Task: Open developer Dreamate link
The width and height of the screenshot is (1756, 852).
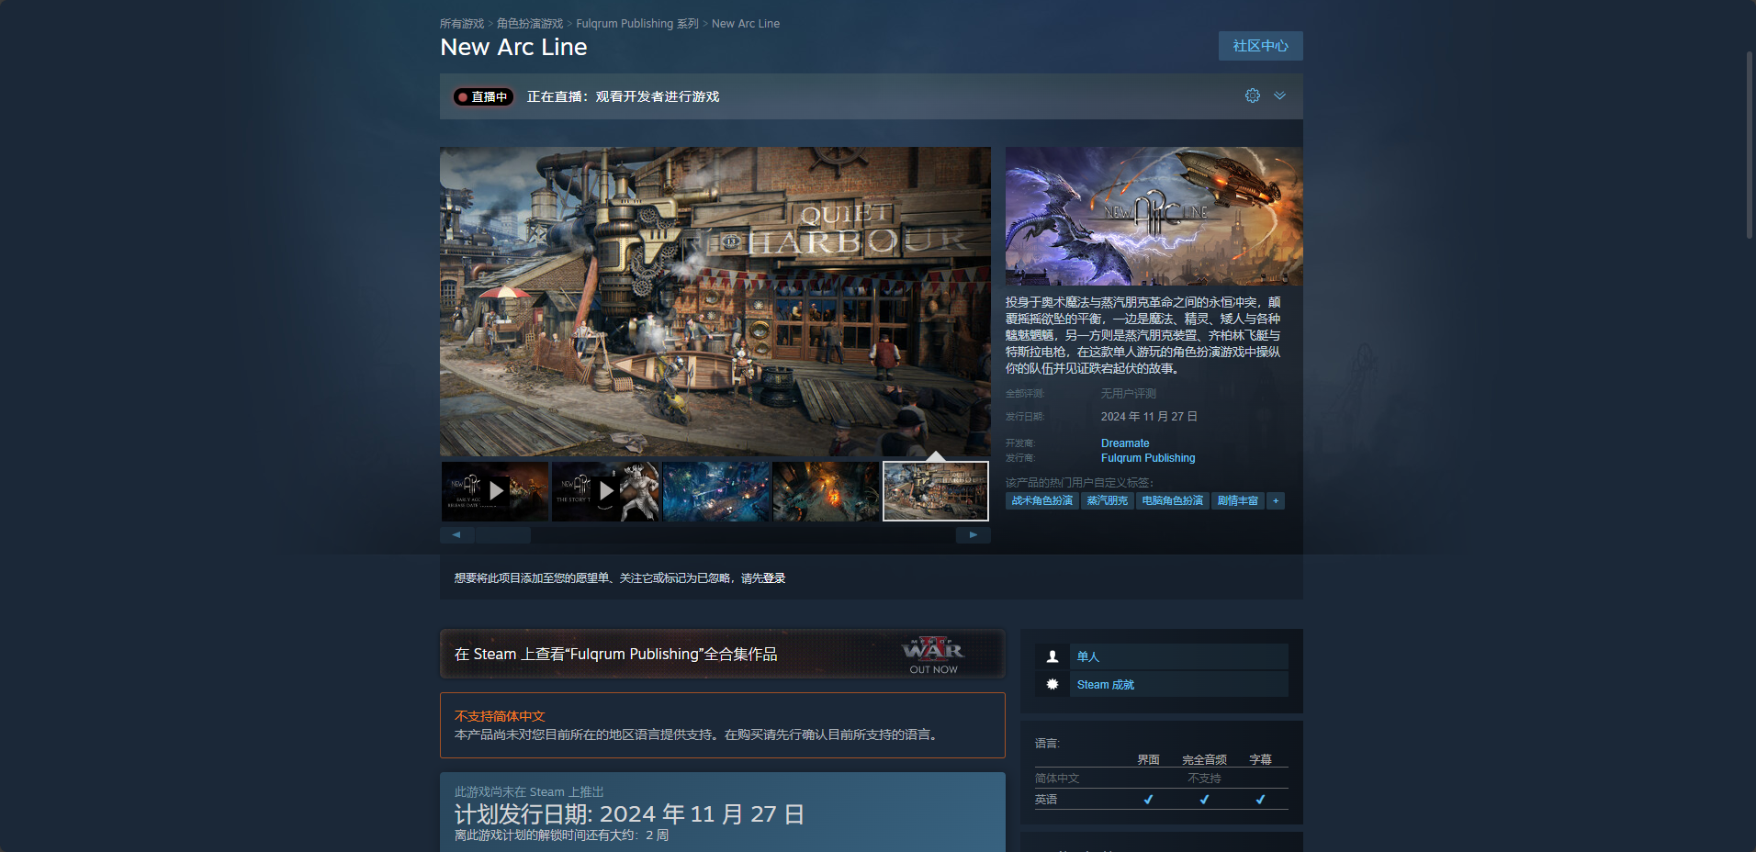Action: [1125, 443]
